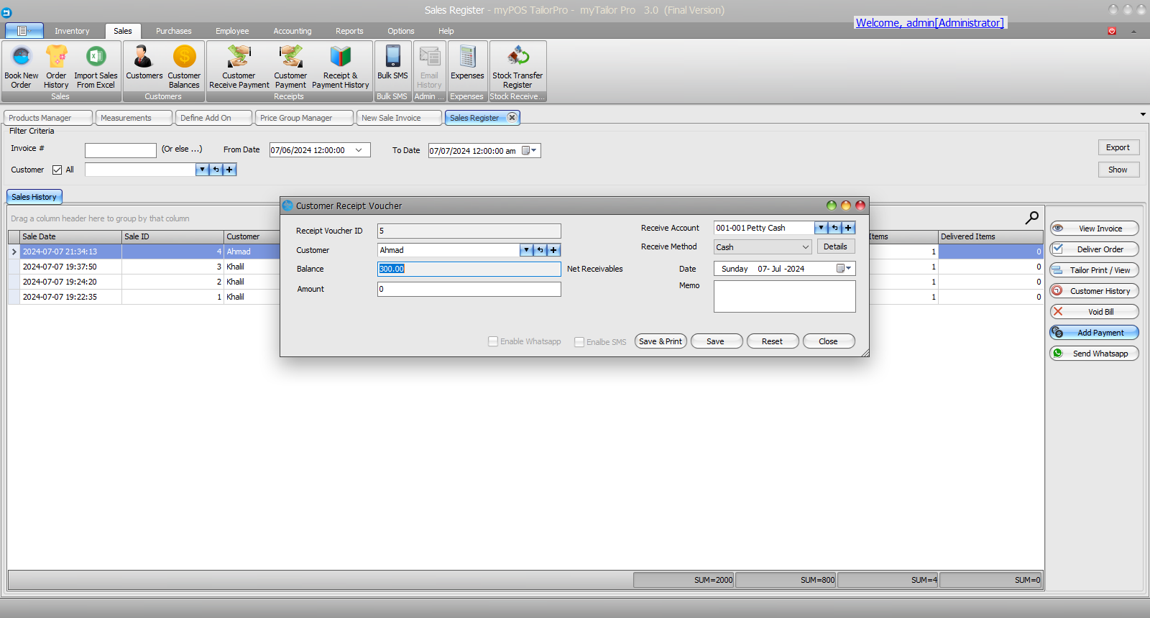Screen dimensions: 1150x618
Task: Click the Save & Print button
Action: (x=661, y=341)
